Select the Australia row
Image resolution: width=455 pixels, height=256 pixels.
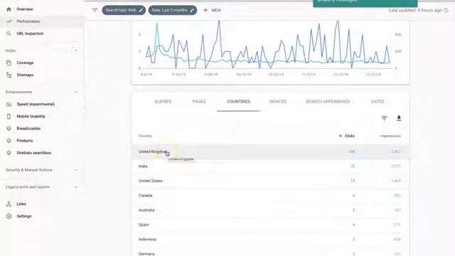271,210
